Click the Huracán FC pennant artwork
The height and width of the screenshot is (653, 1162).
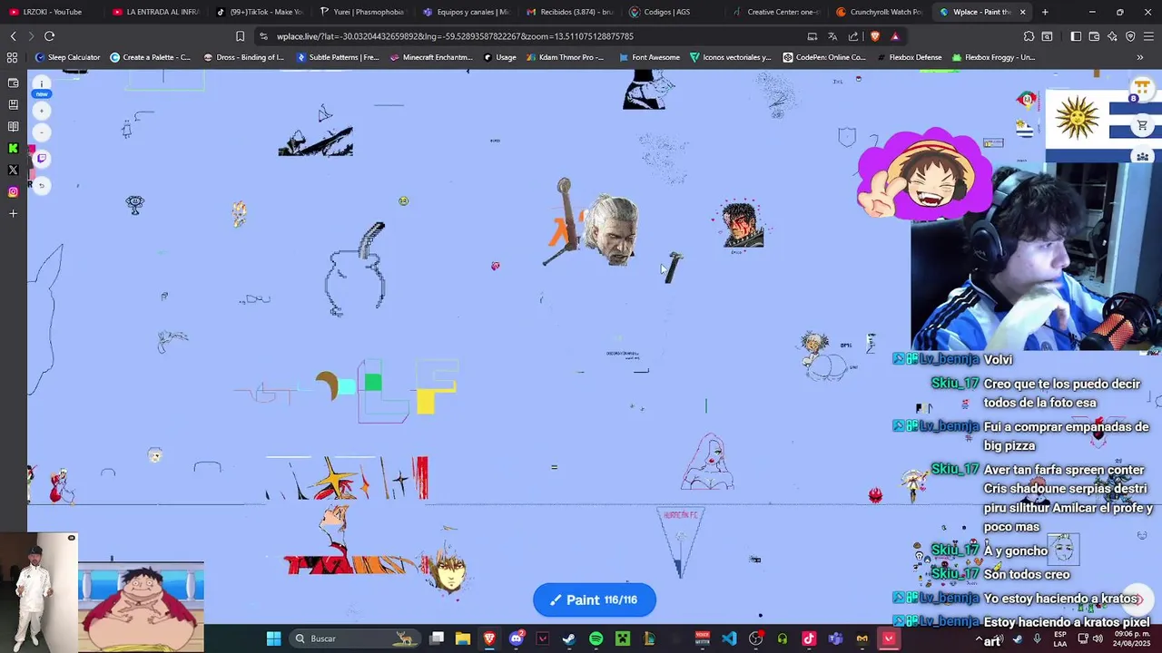pos(681,542)
